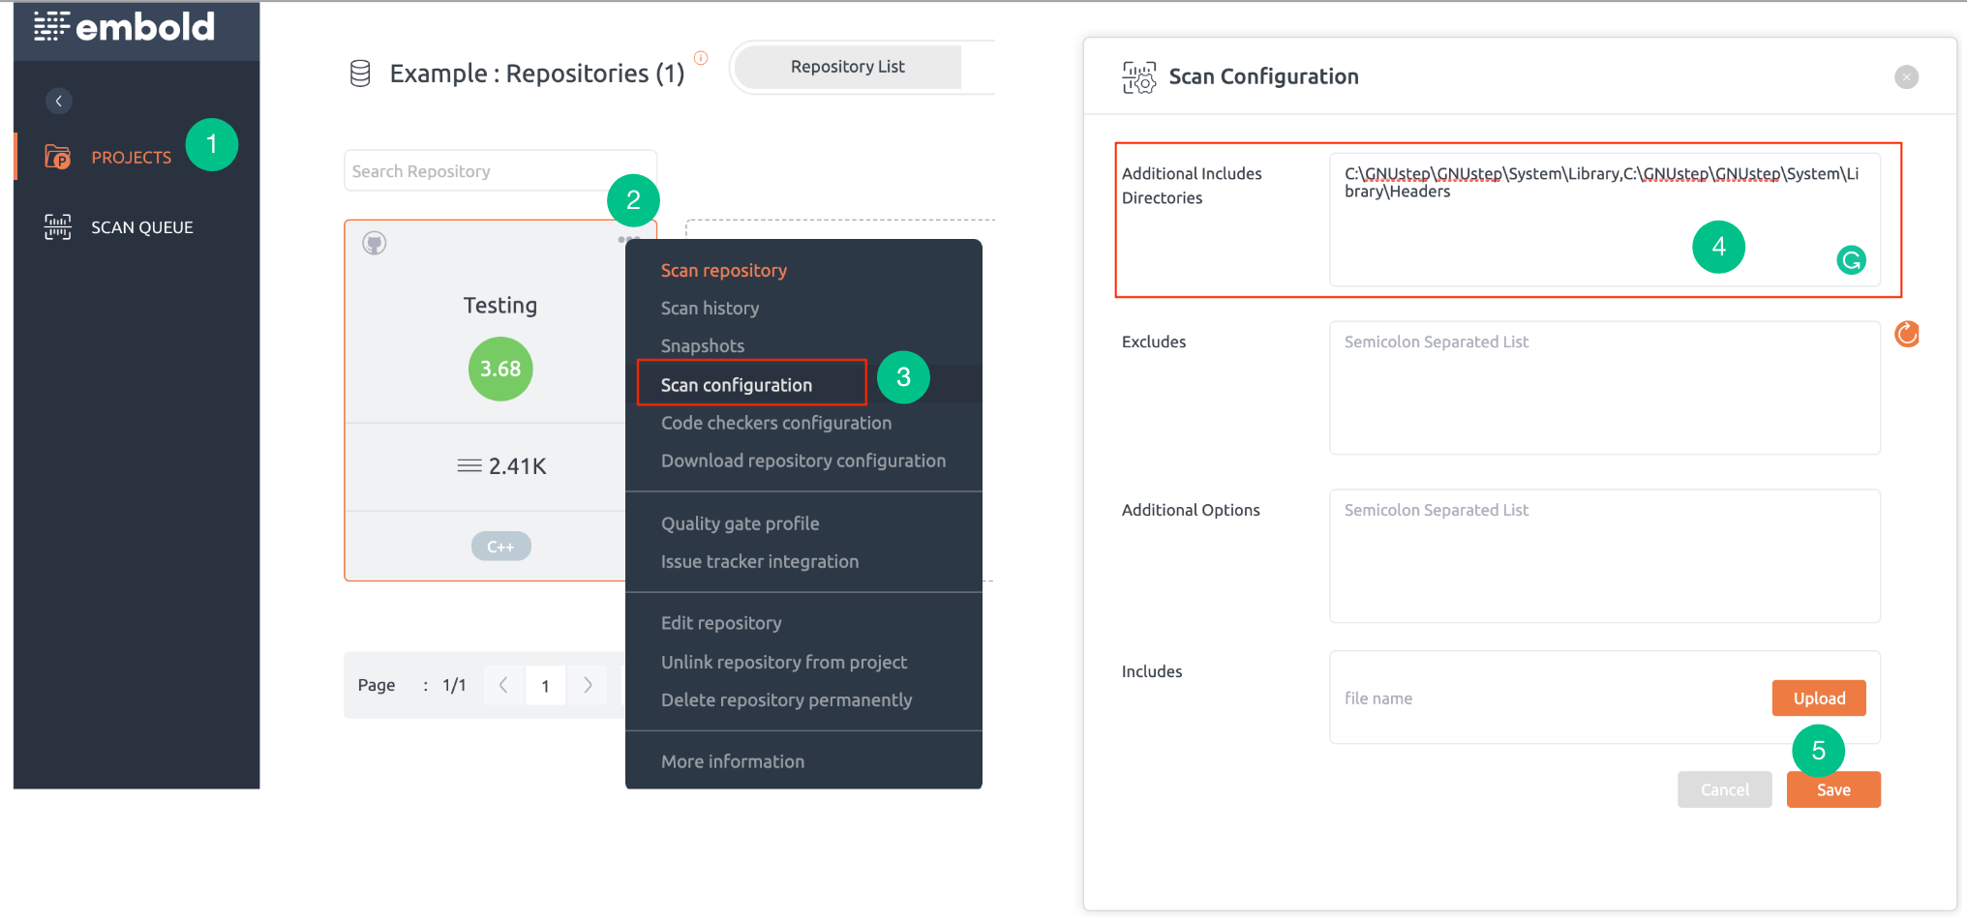The width and height of the screenshot is (1967, 921).
Task: Open Scan Queue from the sidebar
Action: (141, 226)
